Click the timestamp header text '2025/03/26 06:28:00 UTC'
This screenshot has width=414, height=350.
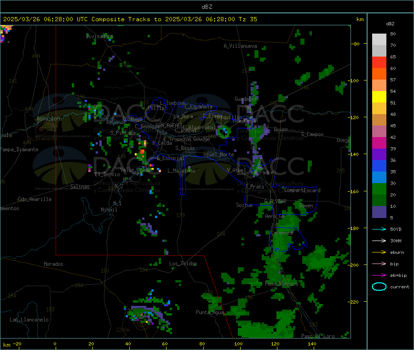pyautogui.click(x=46, y=19)
